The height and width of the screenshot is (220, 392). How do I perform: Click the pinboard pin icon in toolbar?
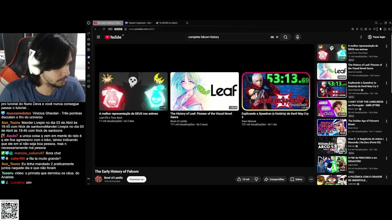pyautogui.click(x=357, y=29)
